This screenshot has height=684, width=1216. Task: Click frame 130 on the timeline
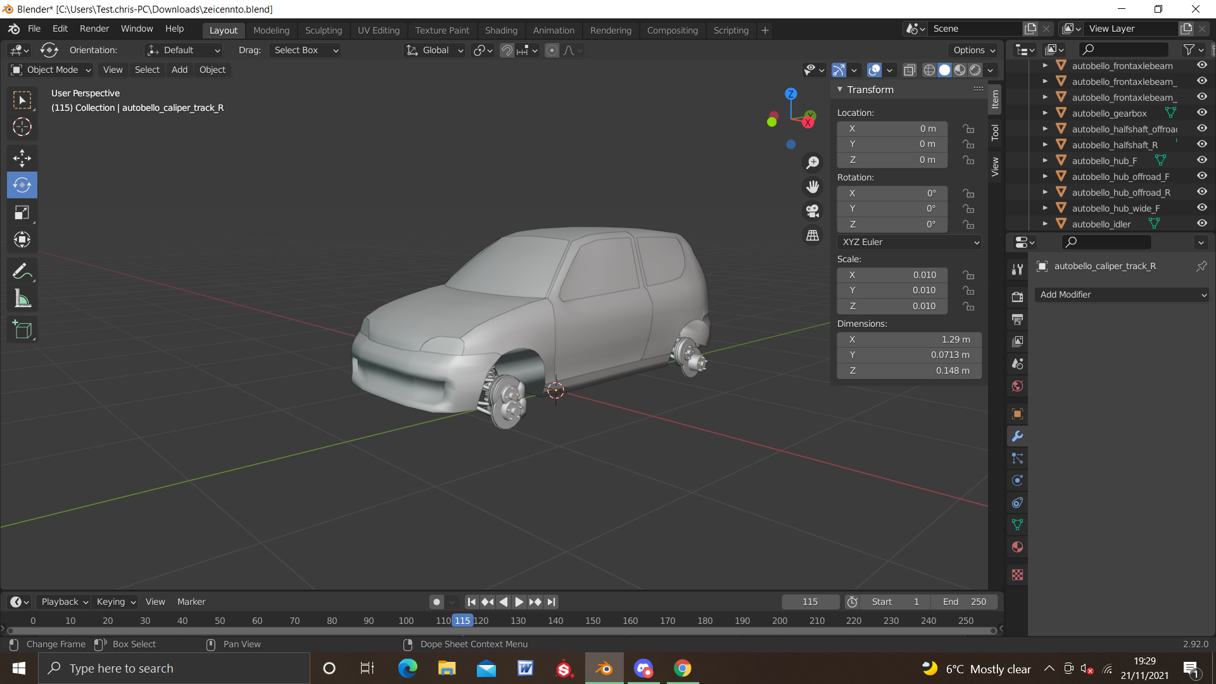coord(518,621)
